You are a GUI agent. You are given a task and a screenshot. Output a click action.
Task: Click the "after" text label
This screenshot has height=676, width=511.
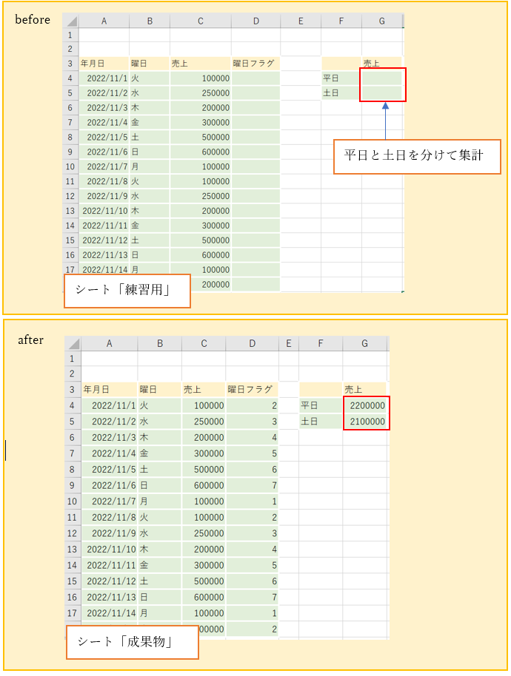(x=30, y=340)
